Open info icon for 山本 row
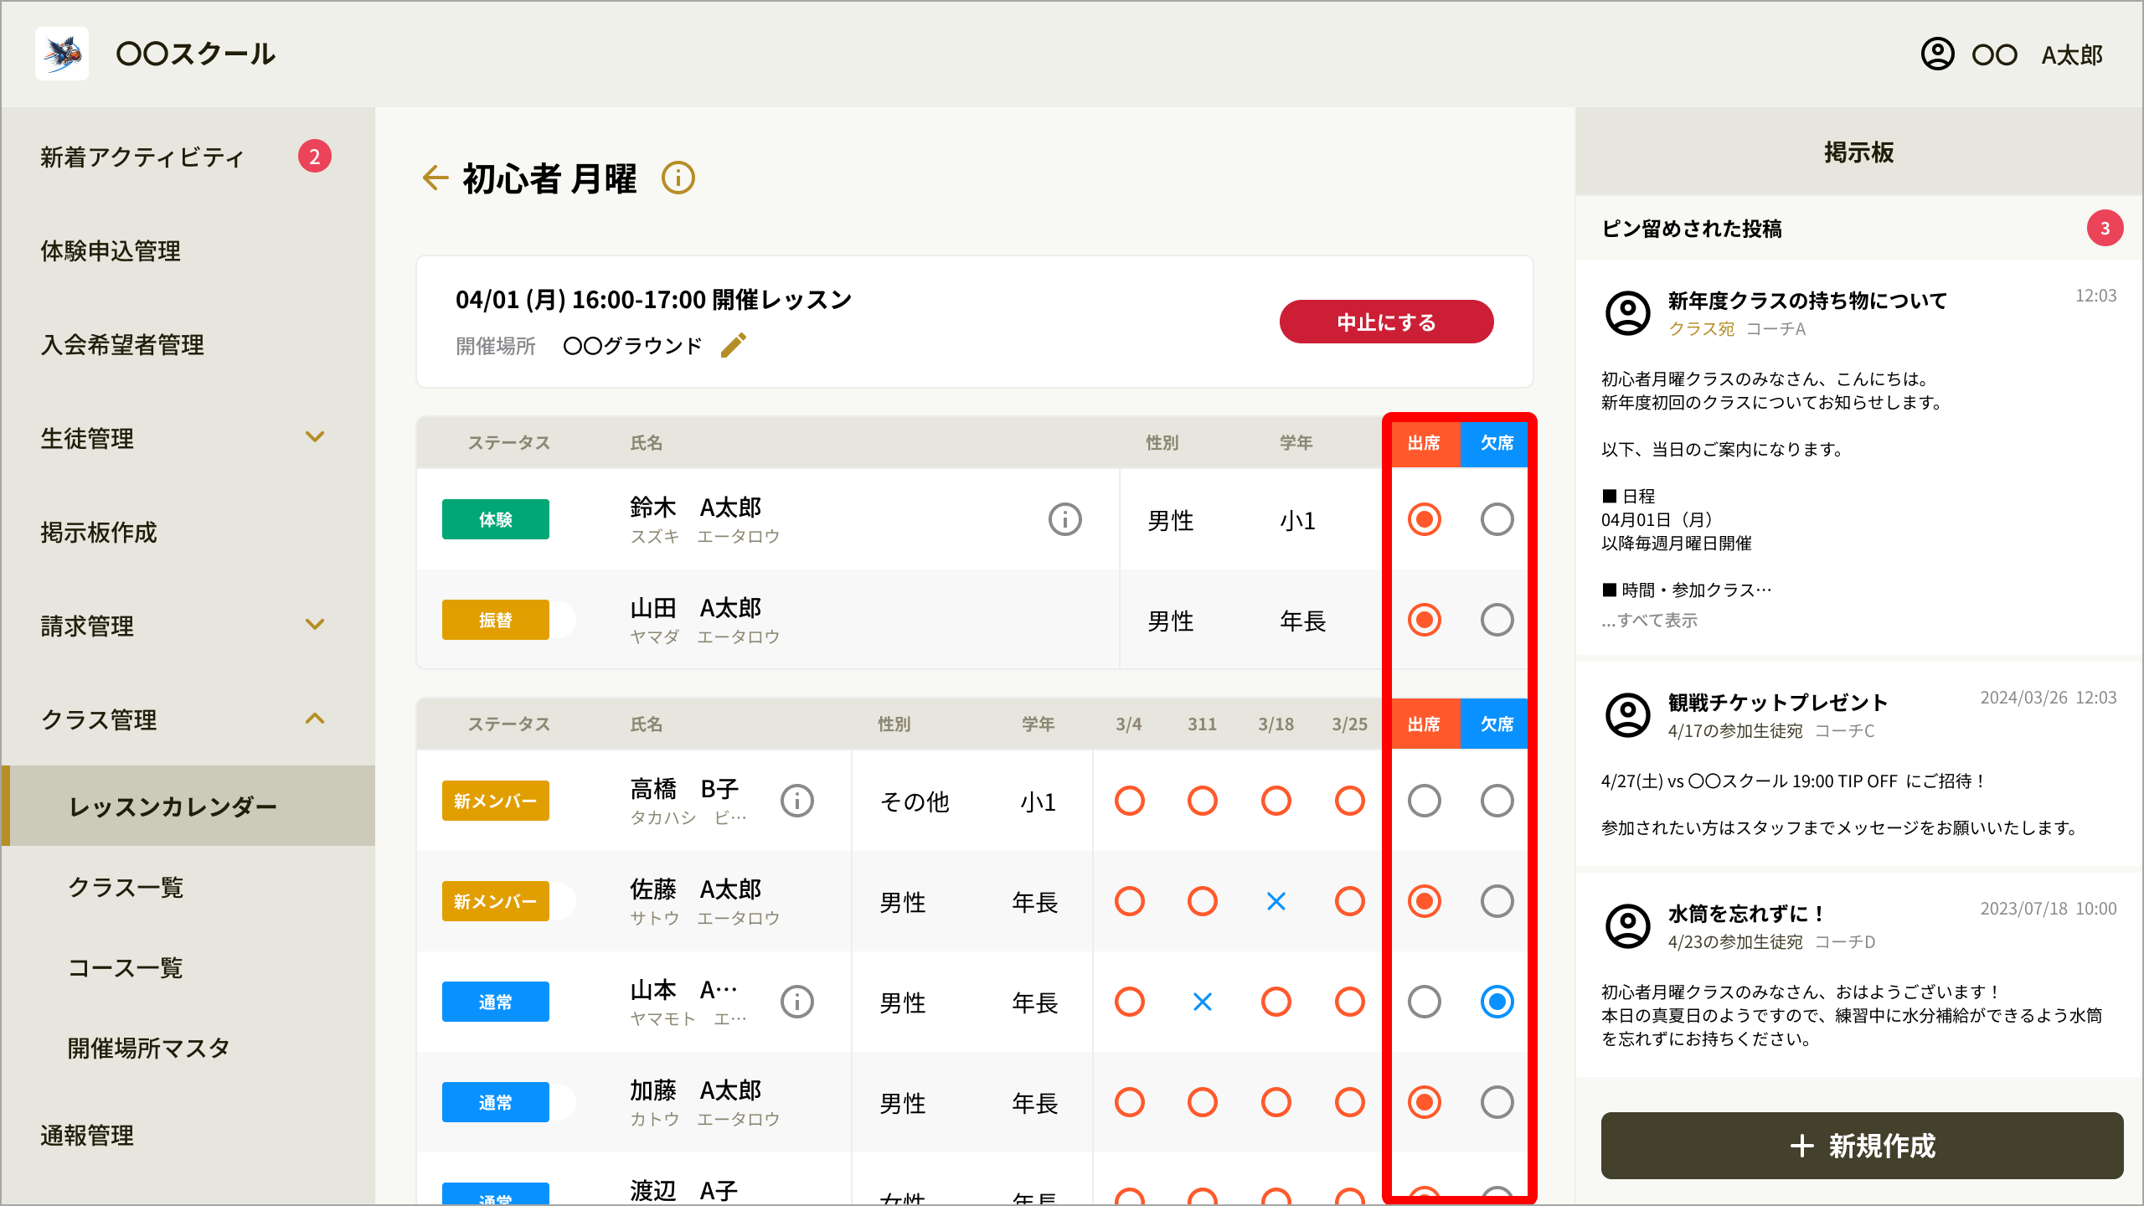 (x=797, y=1002)
